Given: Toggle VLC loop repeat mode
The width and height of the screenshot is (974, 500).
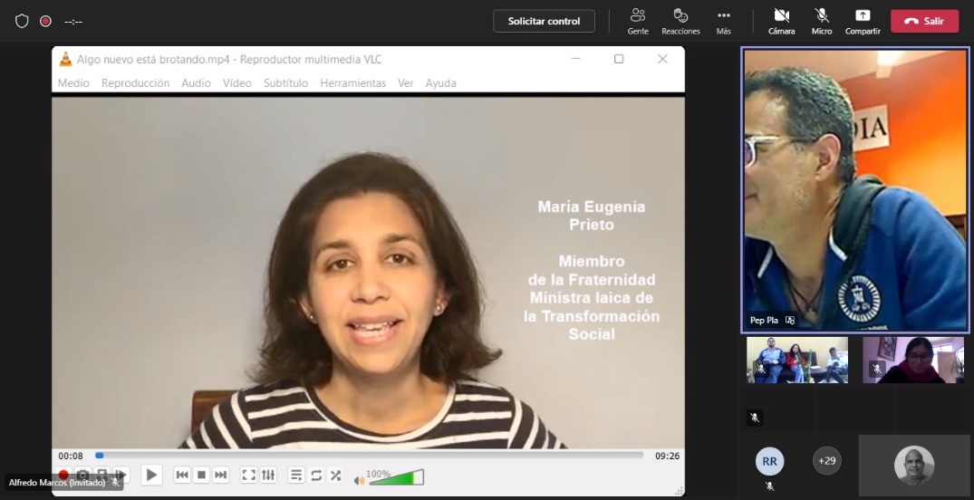Looking at the screenshot, I should tap(316, 475).
